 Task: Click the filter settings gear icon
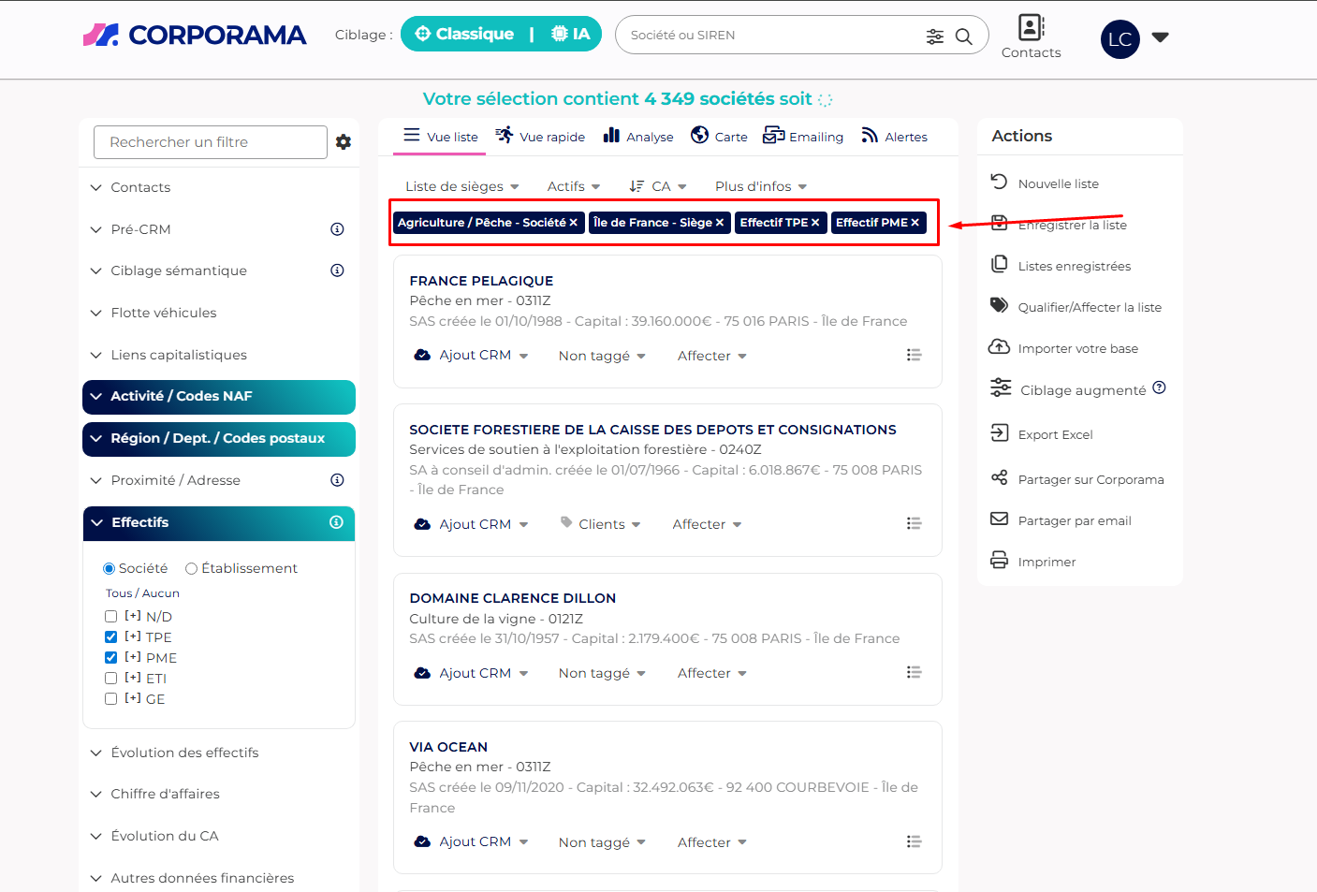pos(344,142)
